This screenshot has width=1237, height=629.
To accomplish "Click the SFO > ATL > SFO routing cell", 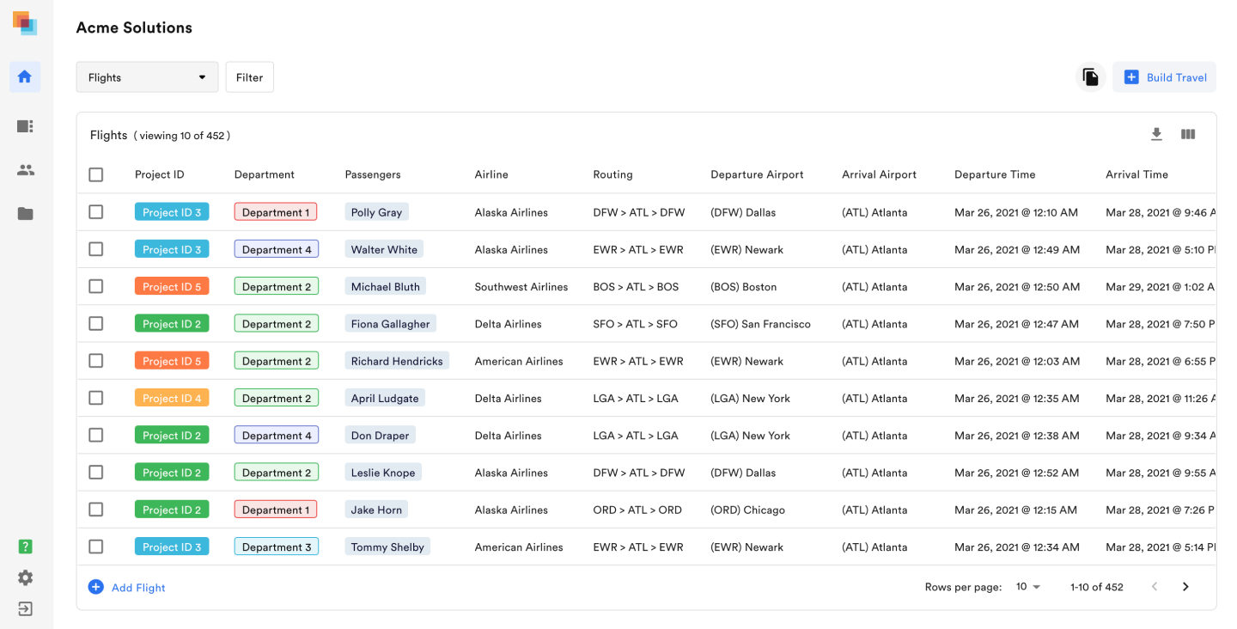I will pos(635,324).
